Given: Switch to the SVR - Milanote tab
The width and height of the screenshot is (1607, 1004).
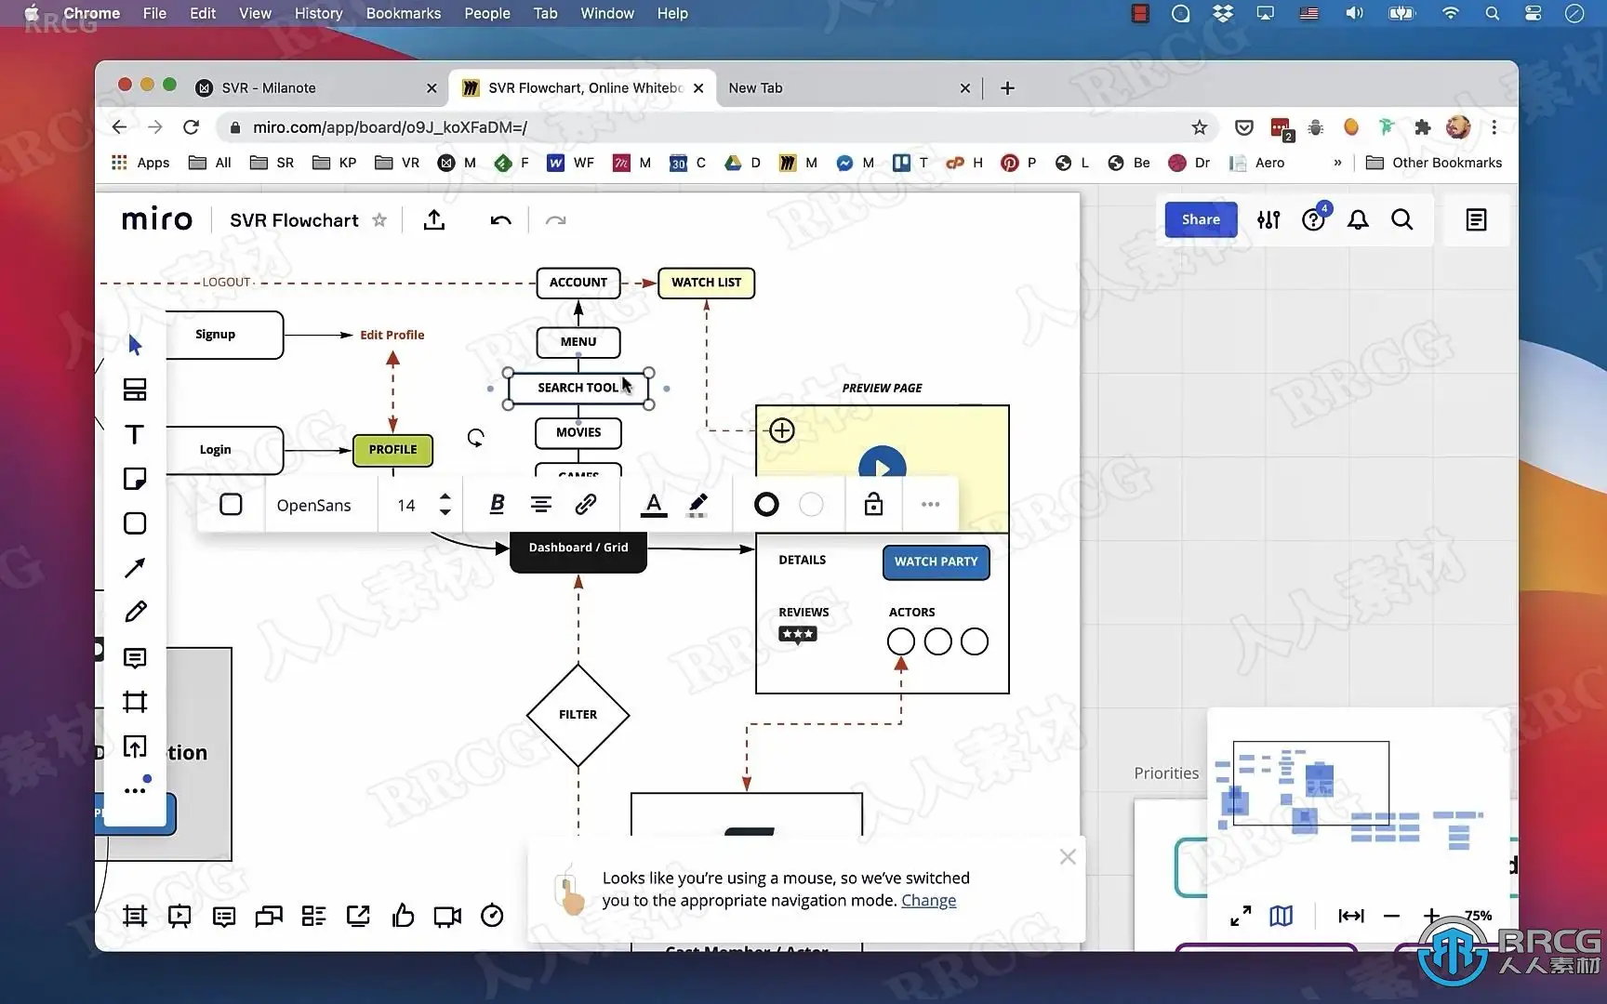Looking at the screenshot, I should 316,87.
